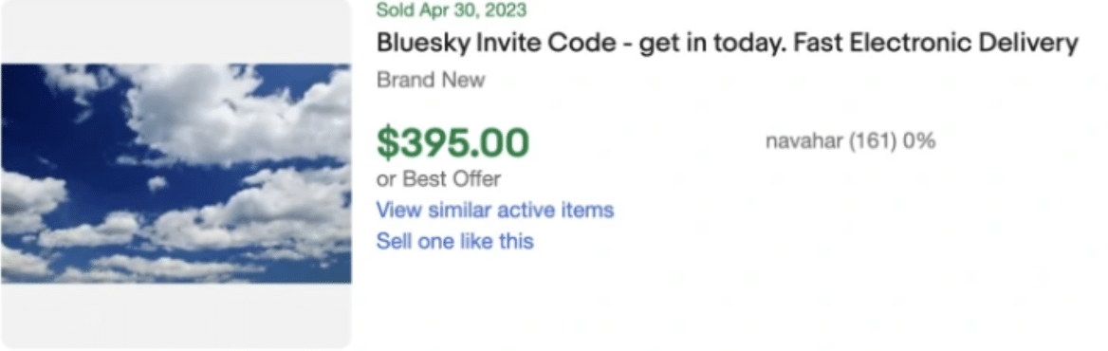This screenshot has height=351, width=1108.
Task: Open seller navahar's profile
Action: click(803, 141)
